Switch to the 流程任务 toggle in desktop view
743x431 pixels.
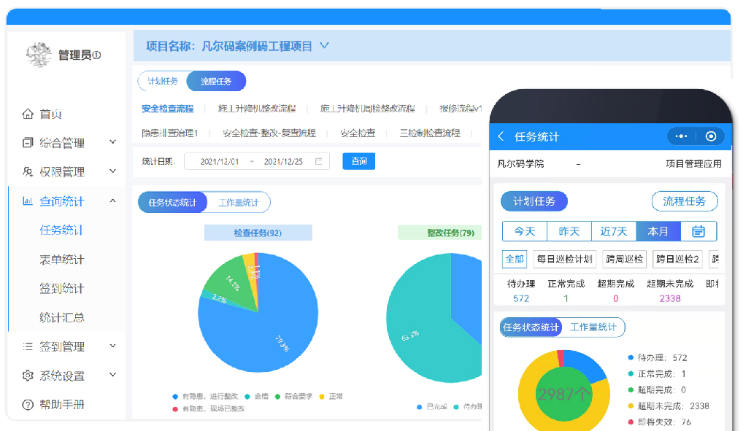(216, 81)
